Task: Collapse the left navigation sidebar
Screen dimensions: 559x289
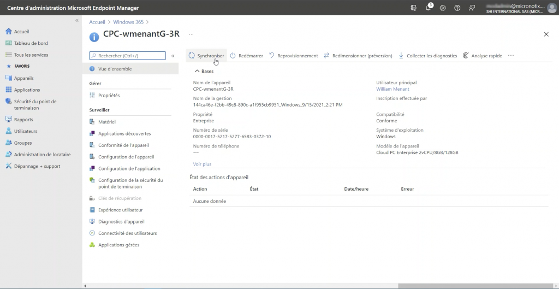Action: point(76,21)
